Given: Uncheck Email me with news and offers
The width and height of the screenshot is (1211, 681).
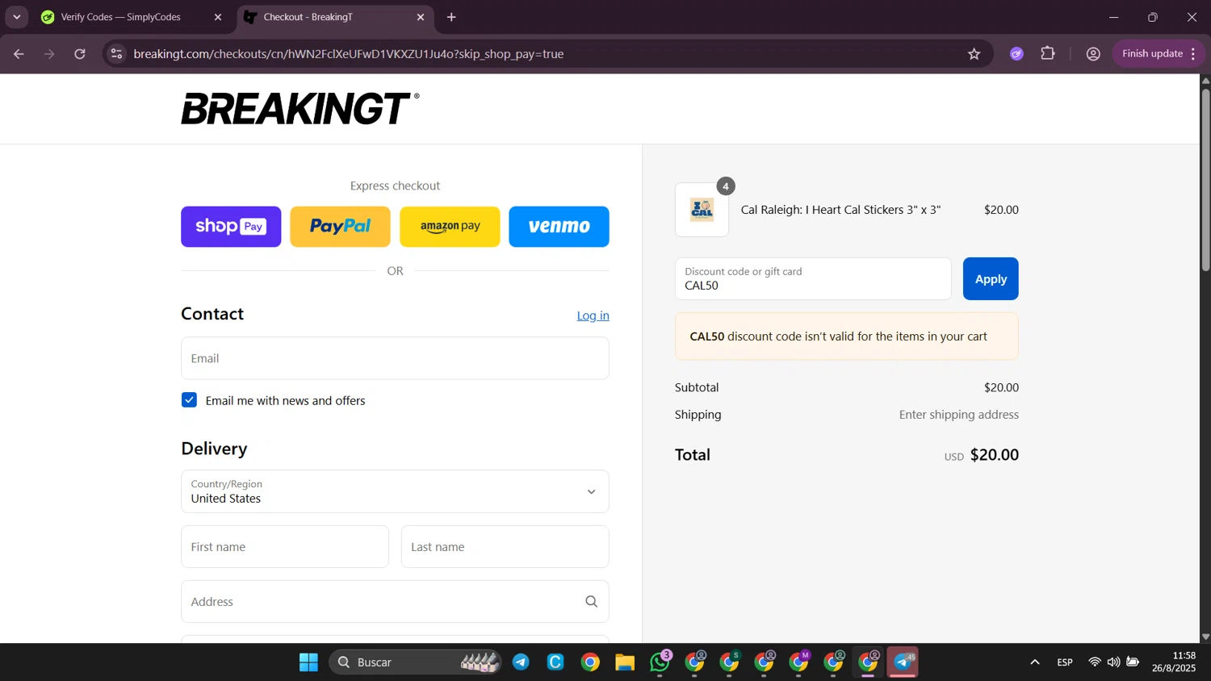Looking at the screenshot, I should [189, 400].
